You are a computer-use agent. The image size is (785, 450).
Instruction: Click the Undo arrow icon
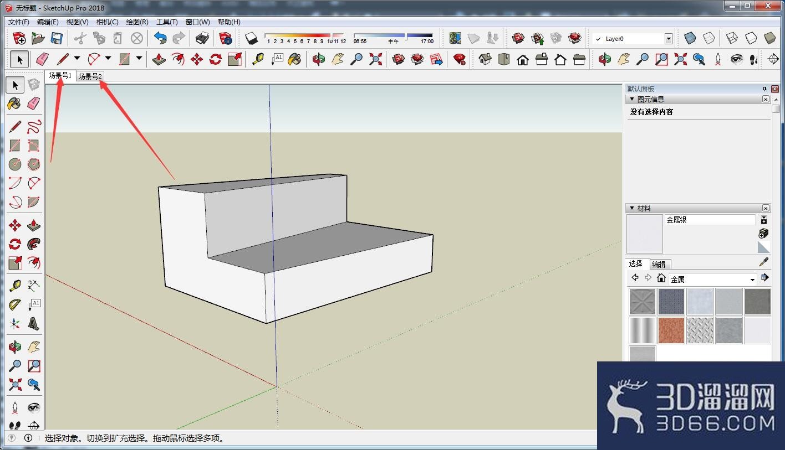tap(160, 38)
